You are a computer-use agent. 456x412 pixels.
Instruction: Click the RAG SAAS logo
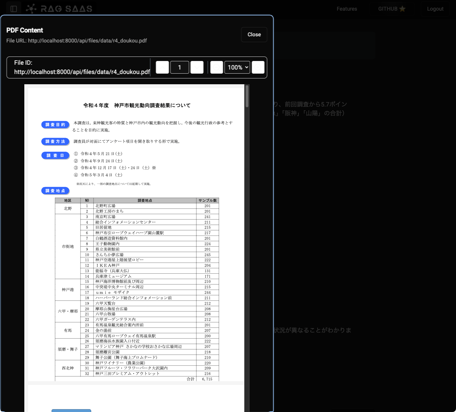coord(60,9)
